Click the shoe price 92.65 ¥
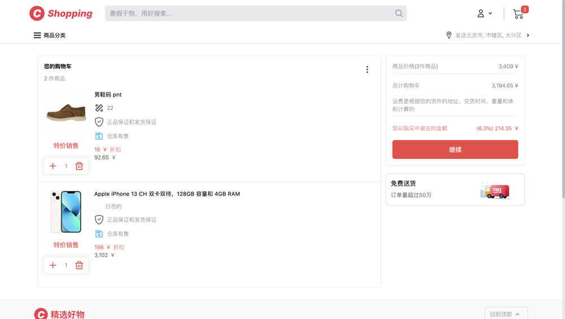 click(105, 157)
